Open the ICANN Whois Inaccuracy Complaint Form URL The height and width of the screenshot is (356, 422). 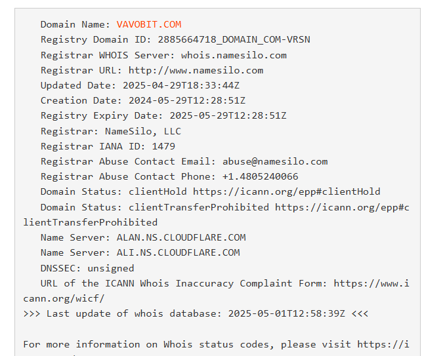tap(371, 283)
